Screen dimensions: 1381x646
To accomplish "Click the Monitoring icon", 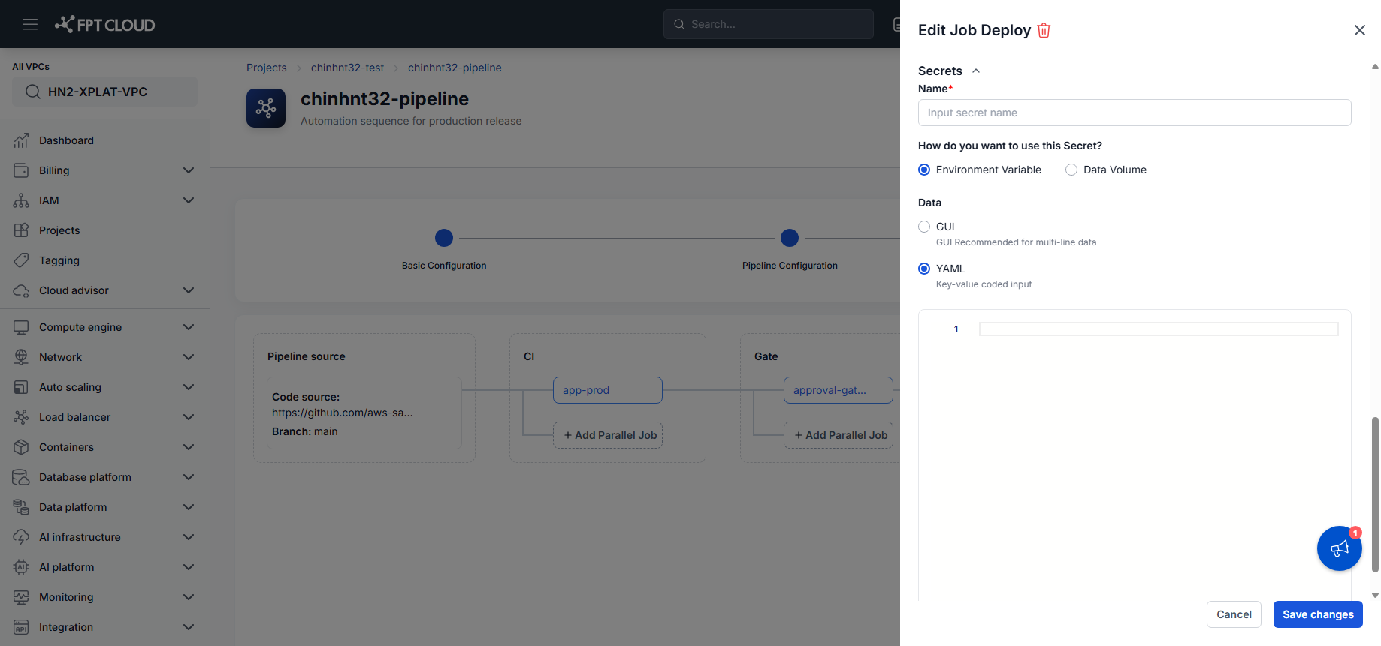I will tap(21, 597).
